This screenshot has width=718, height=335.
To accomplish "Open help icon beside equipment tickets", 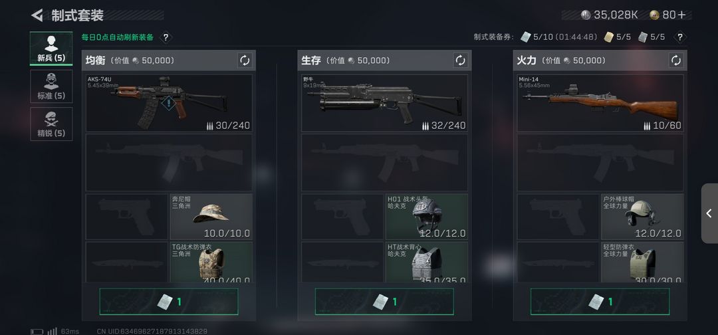I will [x=680, y=37].
